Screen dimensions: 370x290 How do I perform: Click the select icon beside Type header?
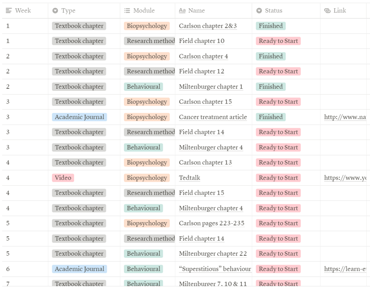(x=55, y=11)
